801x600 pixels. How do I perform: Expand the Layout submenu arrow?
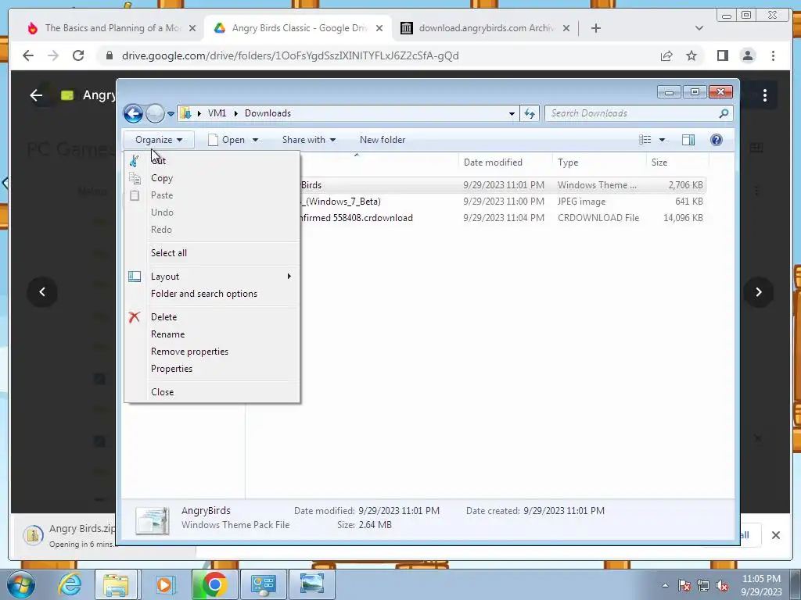point(289,276)
